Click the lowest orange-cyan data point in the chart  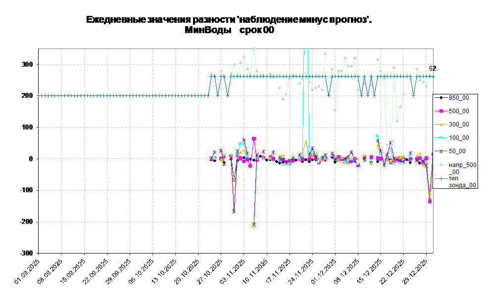tap(254, 225)
